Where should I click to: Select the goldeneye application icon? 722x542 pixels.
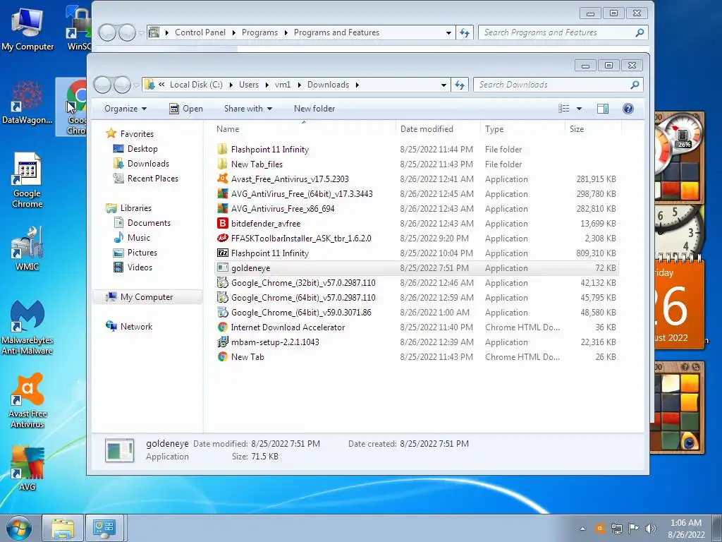tap(222, 267)
